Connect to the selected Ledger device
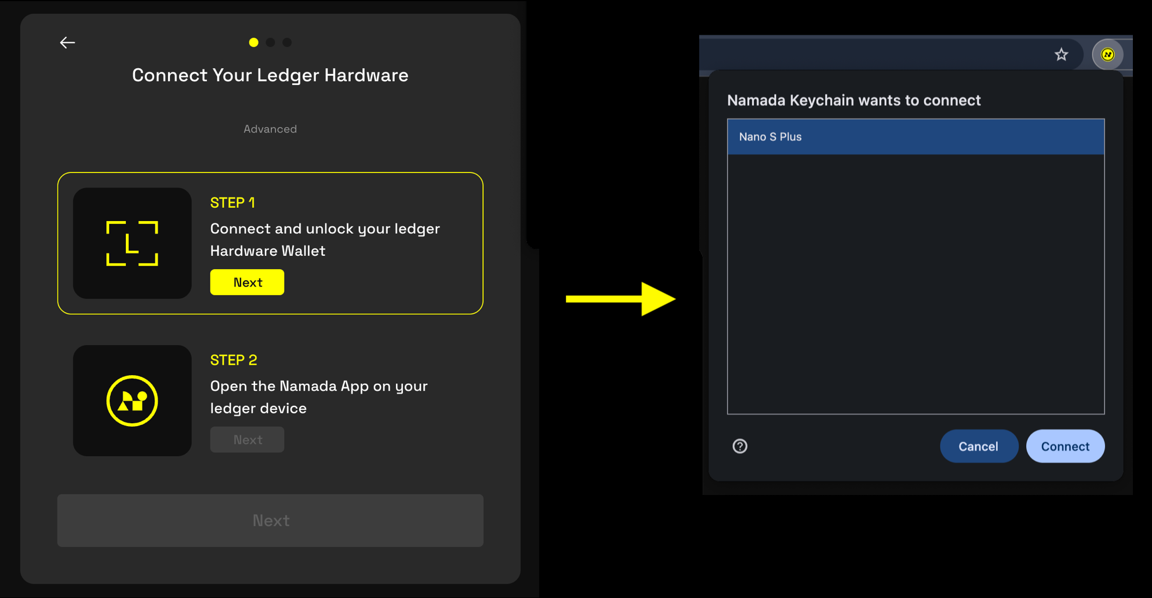This screenshot has width=1152, height=598. coord(1065,446)
